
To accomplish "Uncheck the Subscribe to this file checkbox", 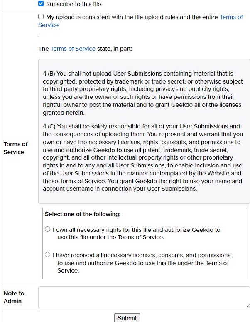I will pyautogui.click(x=41, y=4).
